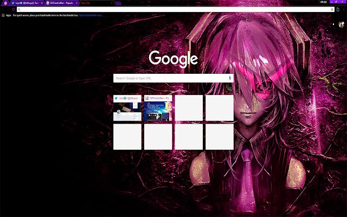Open the Twitter most-visited thumbnail
Image resolution: width=347 pixels, height=217 pixels.
(x=127, y=108)
